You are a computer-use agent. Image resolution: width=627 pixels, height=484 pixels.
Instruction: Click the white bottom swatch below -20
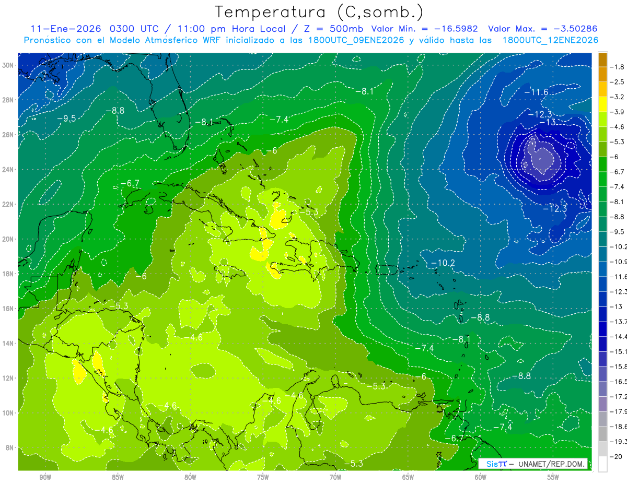coord(602,464)
